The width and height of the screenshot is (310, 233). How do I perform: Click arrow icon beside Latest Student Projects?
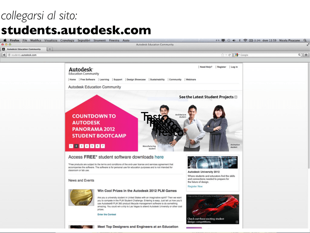tap(236, 97)
